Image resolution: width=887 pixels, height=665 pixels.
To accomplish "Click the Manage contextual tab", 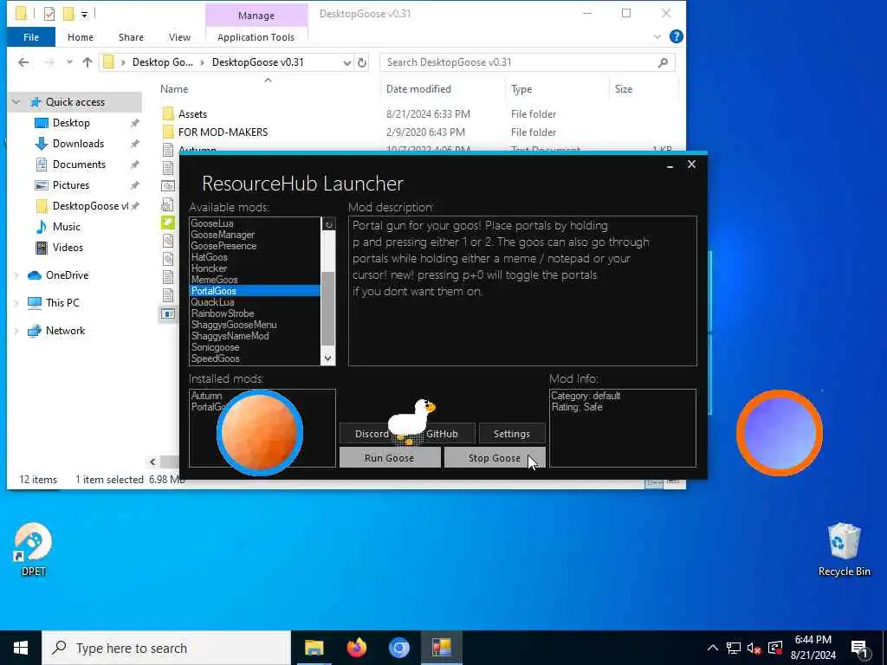I will click(256, 16).
